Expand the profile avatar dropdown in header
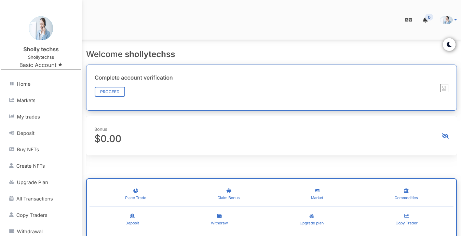 click(x=448, y=20)
